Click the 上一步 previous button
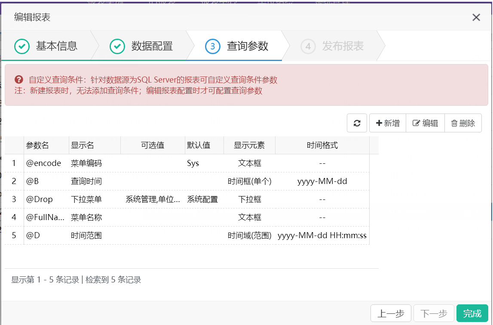This screenshot has width=493, height=325. tap(391, 313)
